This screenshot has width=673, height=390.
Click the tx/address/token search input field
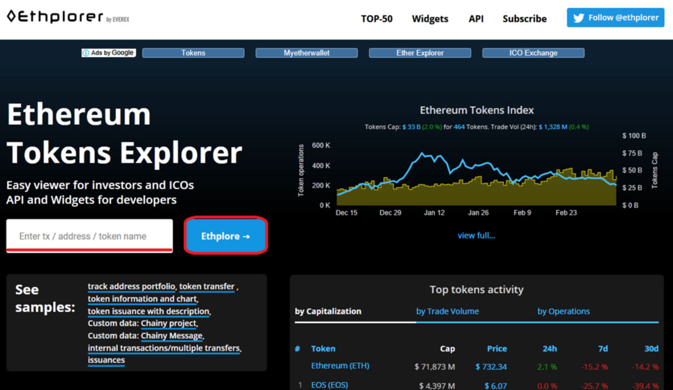(89, 235)
